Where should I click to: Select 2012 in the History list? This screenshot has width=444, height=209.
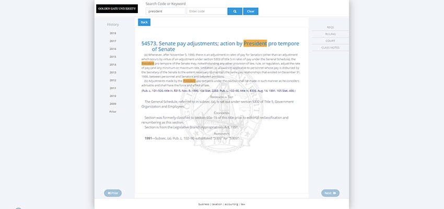113,80
